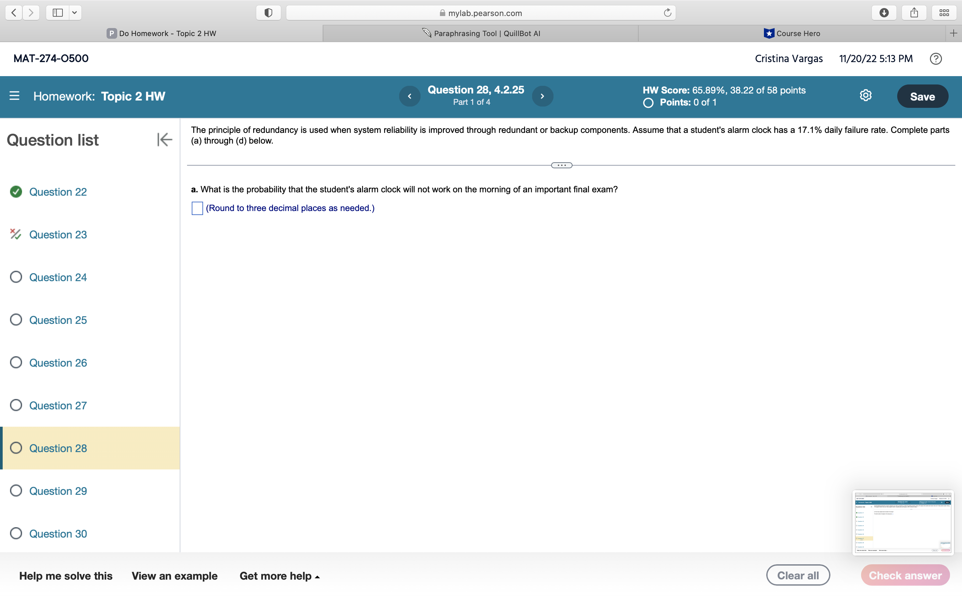The image size is (962, 601).
Task: Click Help me solve this
Action: [x=65, y=576]
